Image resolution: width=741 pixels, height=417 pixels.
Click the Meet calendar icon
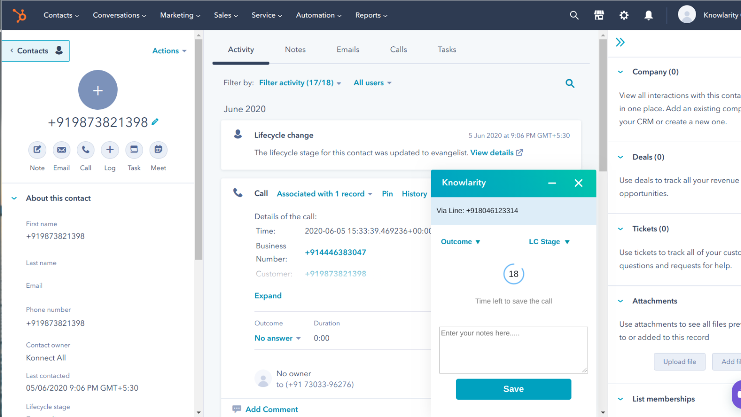[158, 150]
